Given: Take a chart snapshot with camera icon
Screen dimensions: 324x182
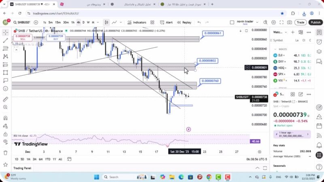Looking at the screenshot, I should [290, 22].
